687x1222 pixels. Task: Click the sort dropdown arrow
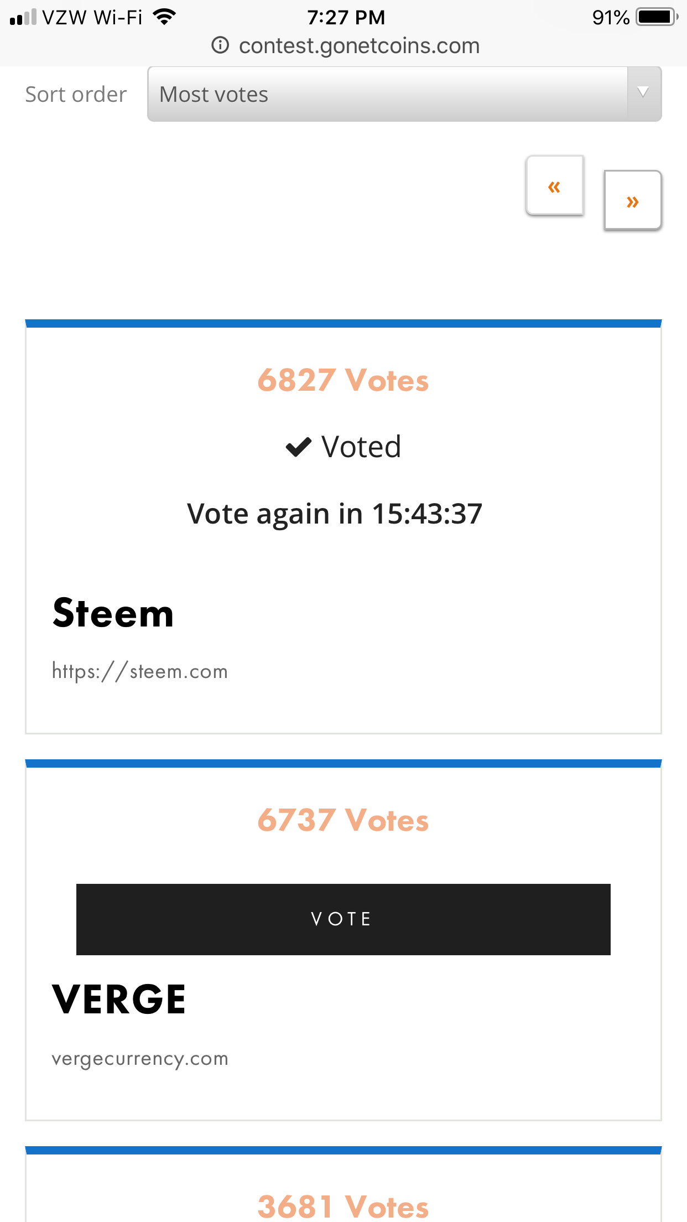coord(643,92)
